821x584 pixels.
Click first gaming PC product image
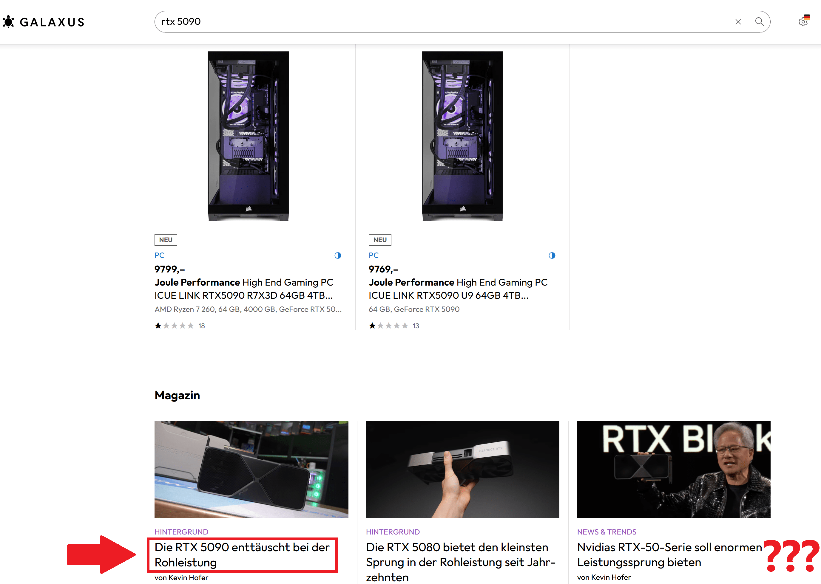(248, 136)
